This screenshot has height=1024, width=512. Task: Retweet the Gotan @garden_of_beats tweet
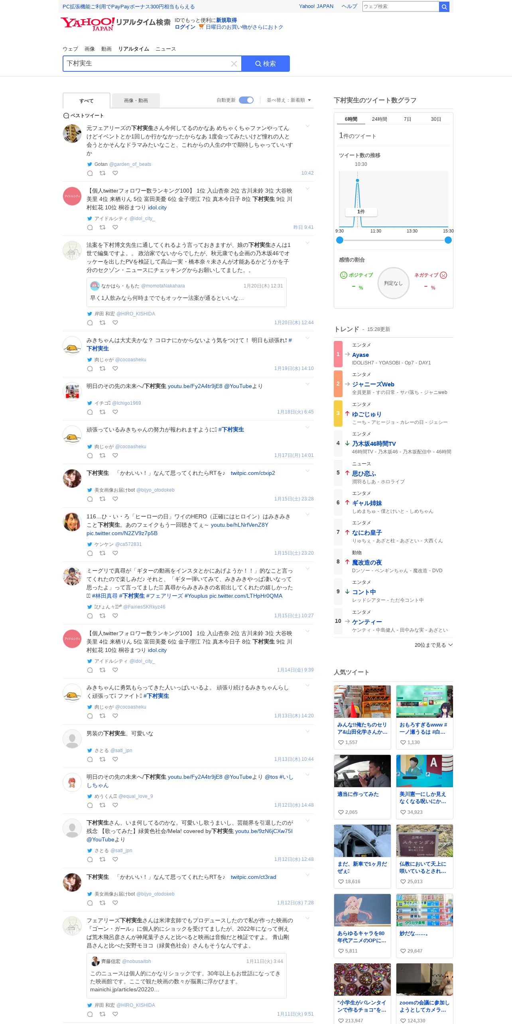[102, 173]
